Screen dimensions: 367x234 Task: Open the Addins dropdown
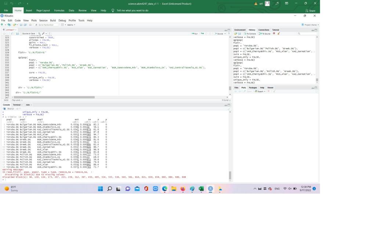click(x=70, y=25)
